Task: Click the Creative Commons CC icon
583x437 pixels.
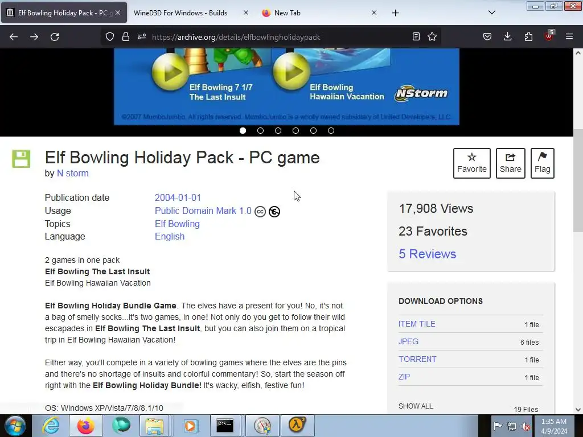Action: coord(260,212)
